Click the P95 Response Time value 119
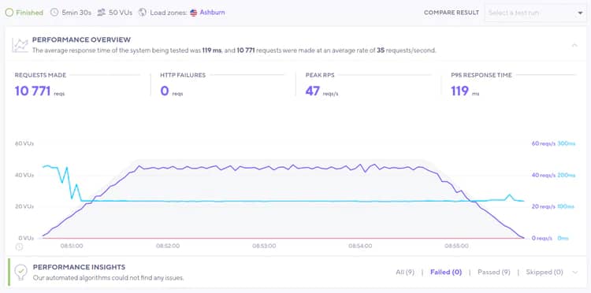The width and height of the screenshot is (591, 293). tap(460, 91)
